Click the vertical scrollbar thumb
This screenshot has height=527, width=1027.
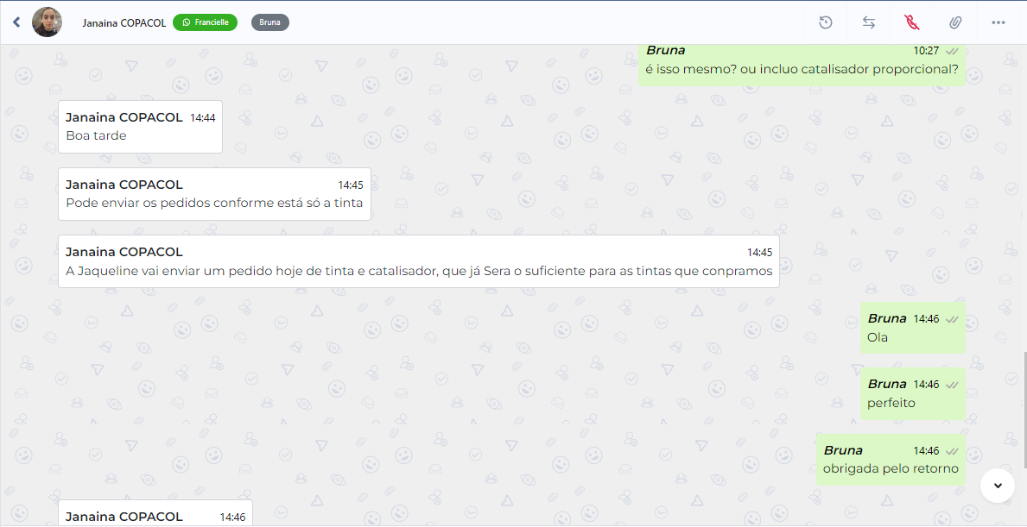click(x=1024, y=410)
